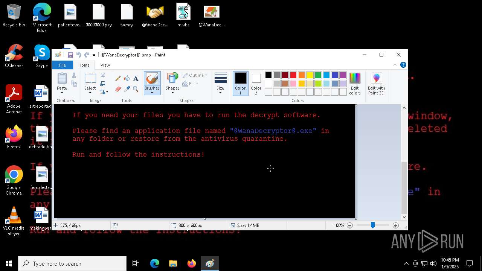Click File Explorer icon on taskbar
Screen dimensions: 482x271
(173, 263)
